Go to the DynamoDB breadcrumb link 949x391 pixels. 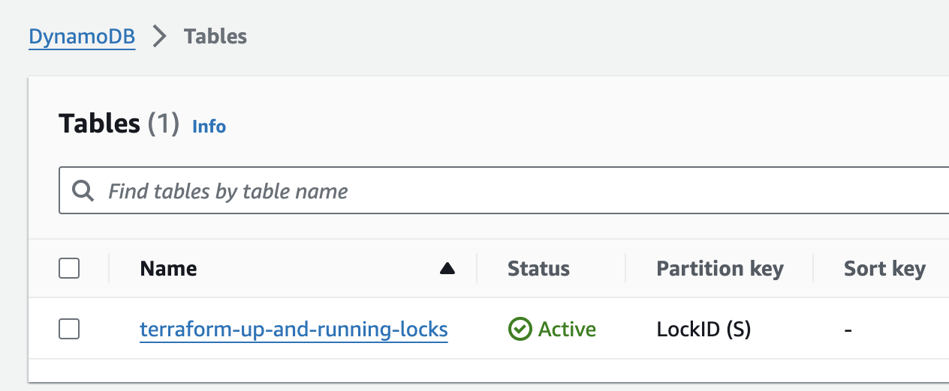82,36
